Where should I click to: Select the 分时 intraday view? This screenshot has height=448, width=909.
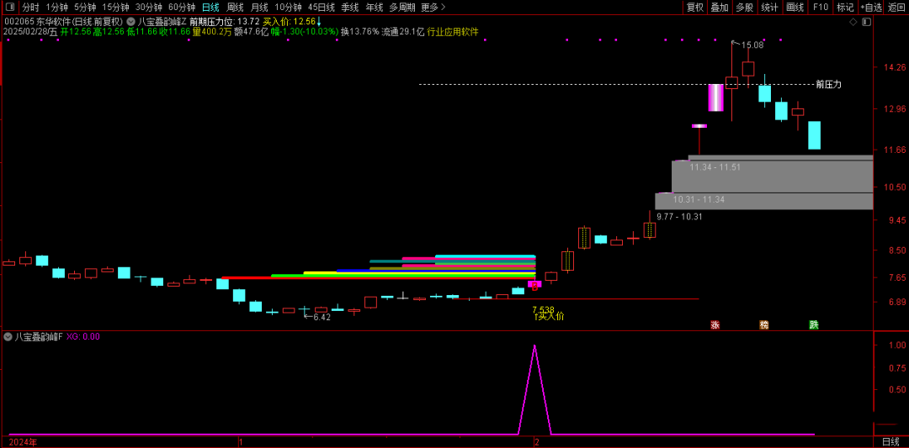click(30, 8)
